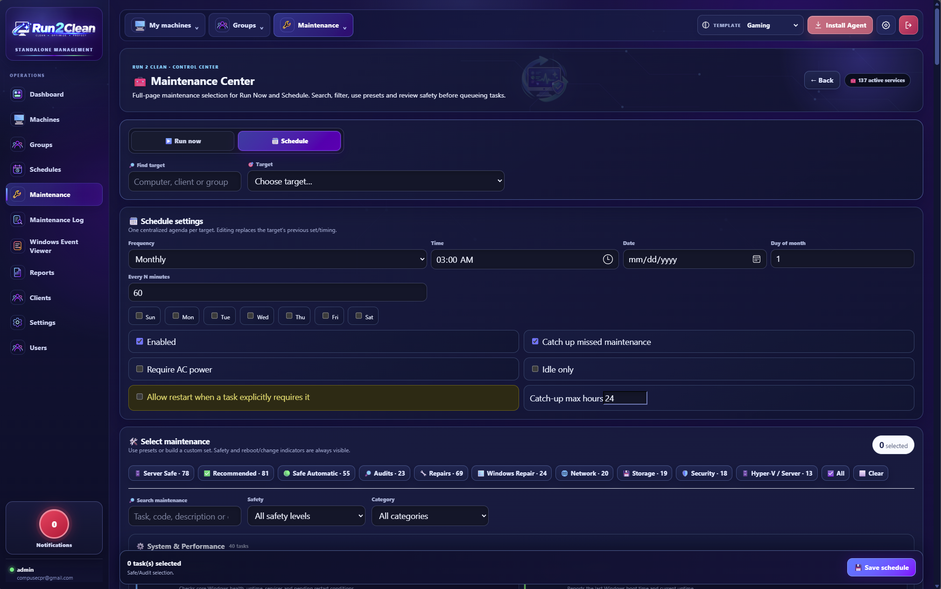
Task: Open Clients via its people icon
Action: 18,298
